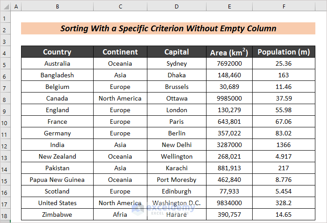Select row 12 header

point(5,145)
